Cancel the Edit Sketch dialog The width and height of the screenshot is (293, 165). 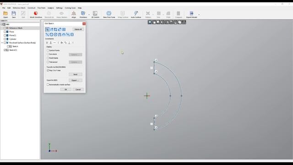tap(78, 90)
